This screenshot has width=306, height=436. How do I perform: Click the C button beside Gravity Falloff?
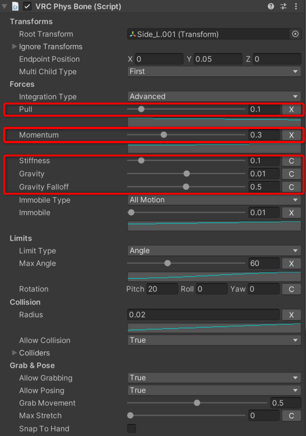[x=291, y=187]
